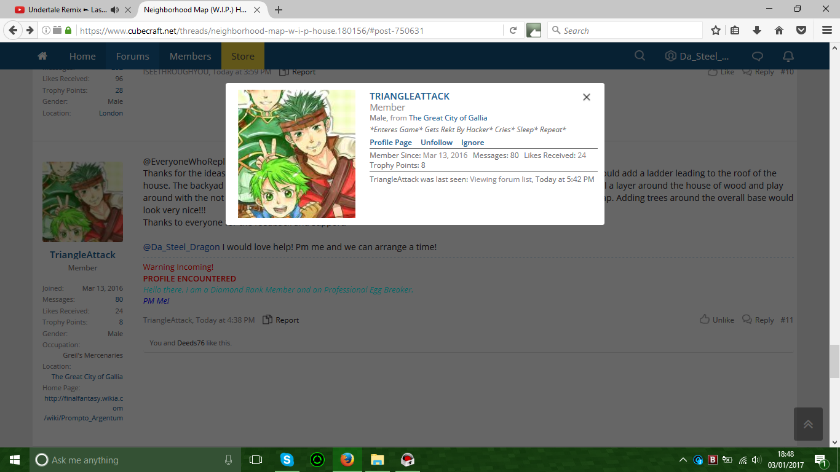
Task: Click the Ask me anything search box
Action: coord(135,460)
